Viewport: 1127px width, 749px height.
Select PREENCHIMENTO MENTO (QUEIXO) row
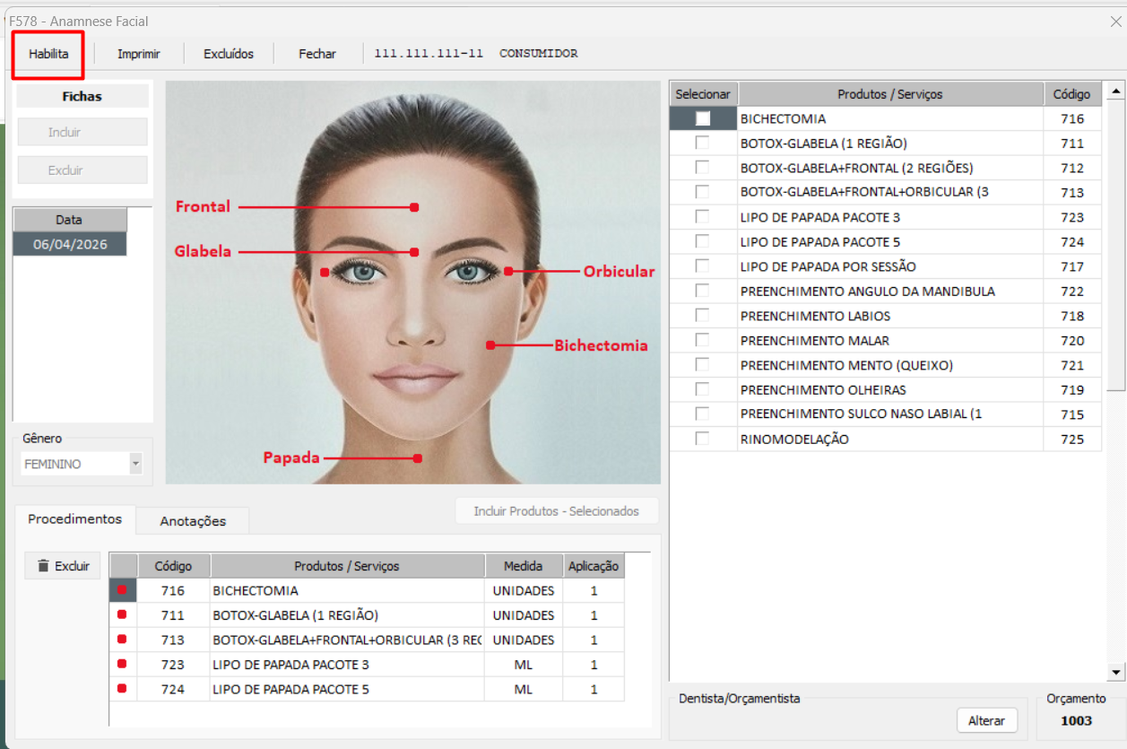pos(886,365)
